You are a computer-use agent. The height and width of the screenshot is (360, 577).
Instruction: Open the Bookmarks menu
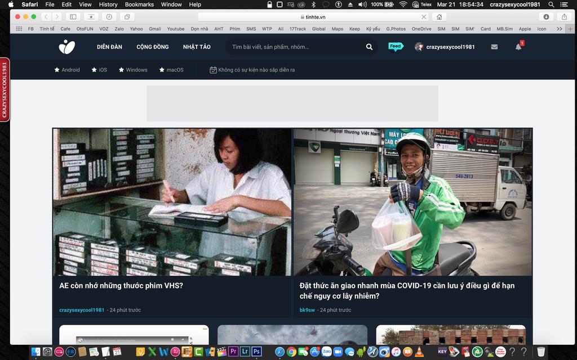(x=139, y=4)
